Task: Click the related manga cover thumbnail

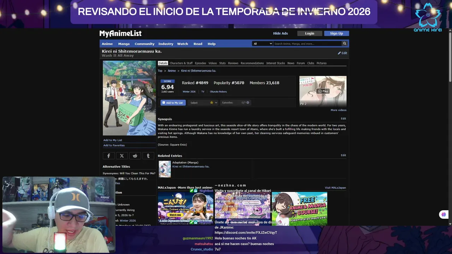Action: coord(165,169)
